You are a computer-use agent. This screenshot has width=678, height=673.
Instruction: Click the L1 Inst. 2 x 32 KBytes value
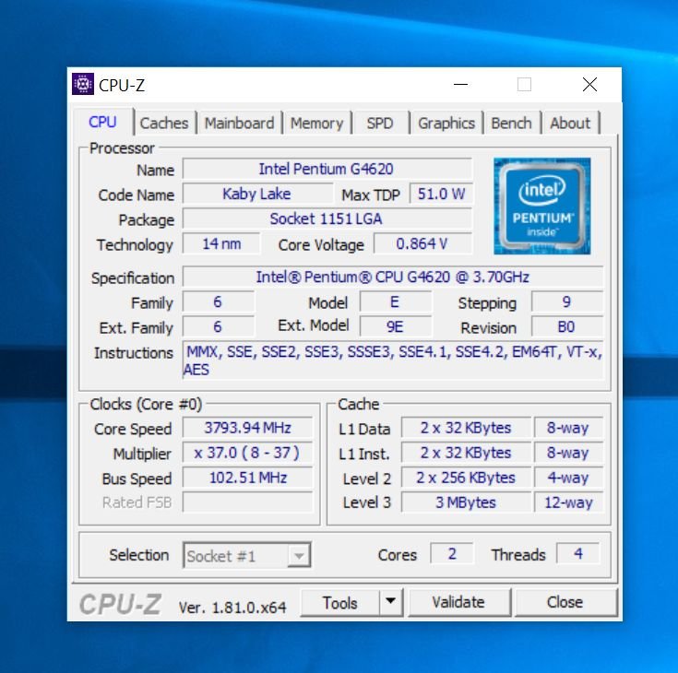tap(466, 453)
